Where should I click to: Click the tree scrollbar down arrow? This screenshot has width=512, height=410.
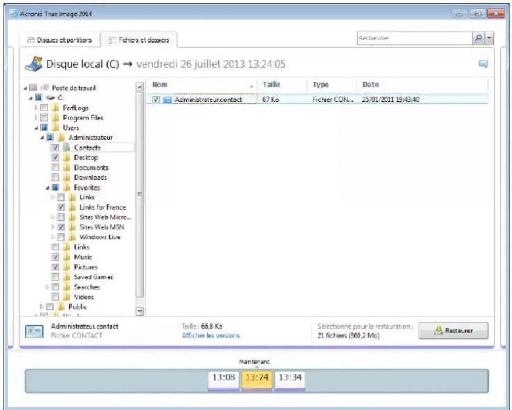[140, 311]
